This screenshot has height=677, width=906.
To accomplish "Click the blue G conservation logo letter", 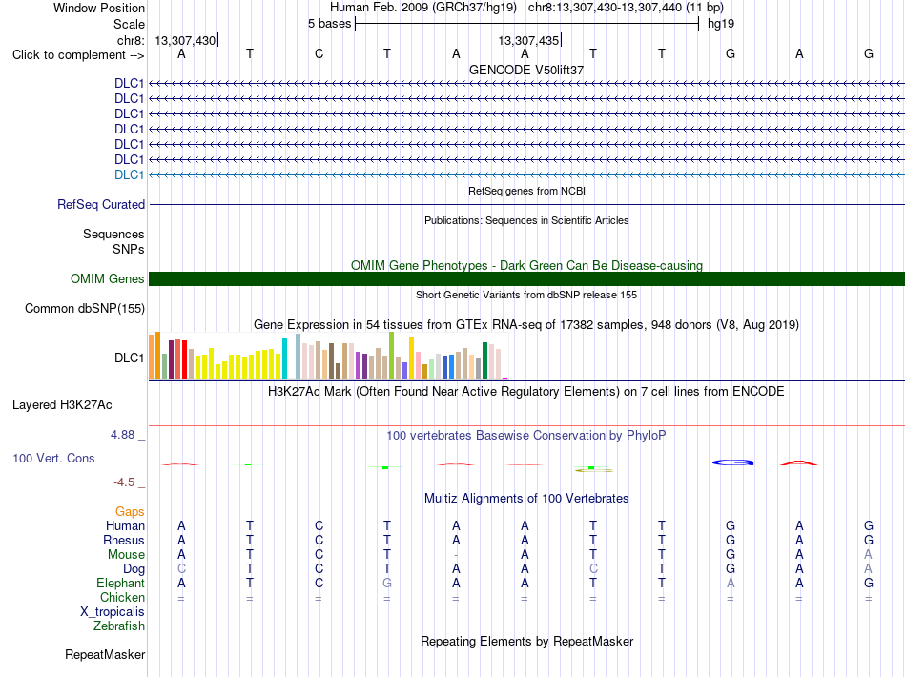I will 732,462.
